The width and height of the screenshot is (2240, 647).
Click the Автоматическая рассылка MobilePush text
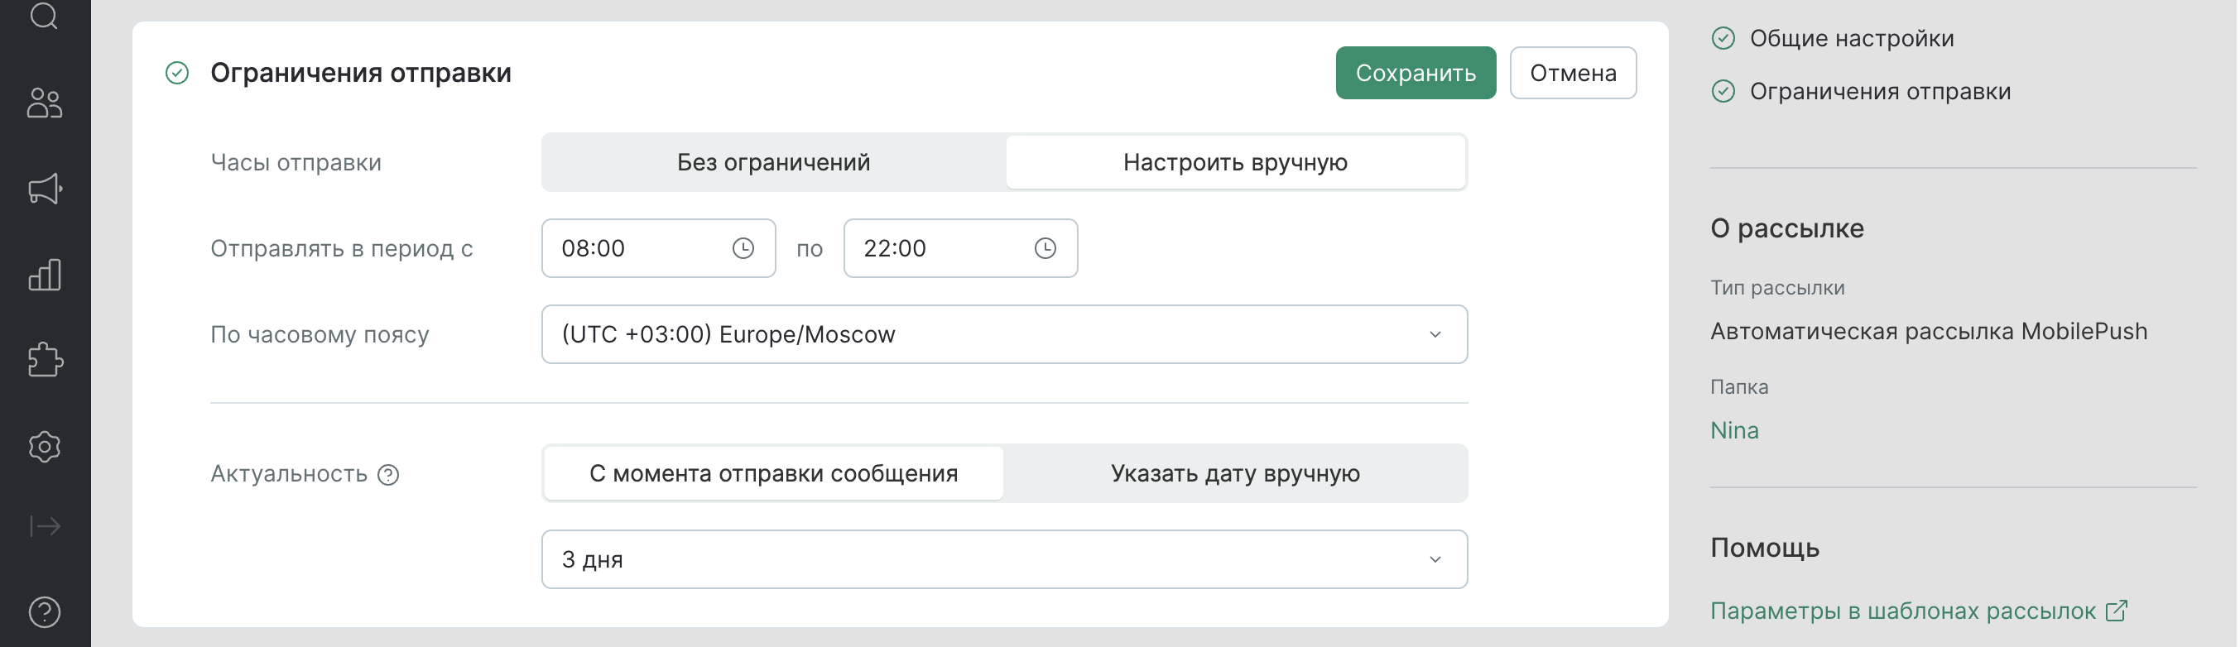click(1929, 331)
